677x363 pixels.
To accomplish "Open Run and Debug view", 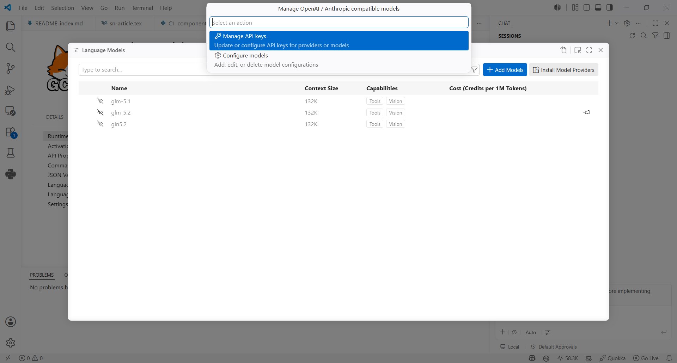I will click(11, 90).
